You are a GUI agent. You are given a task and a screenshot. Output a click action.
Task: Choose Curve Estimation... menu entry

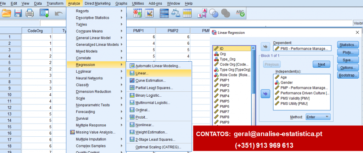[x=159, y=80]
